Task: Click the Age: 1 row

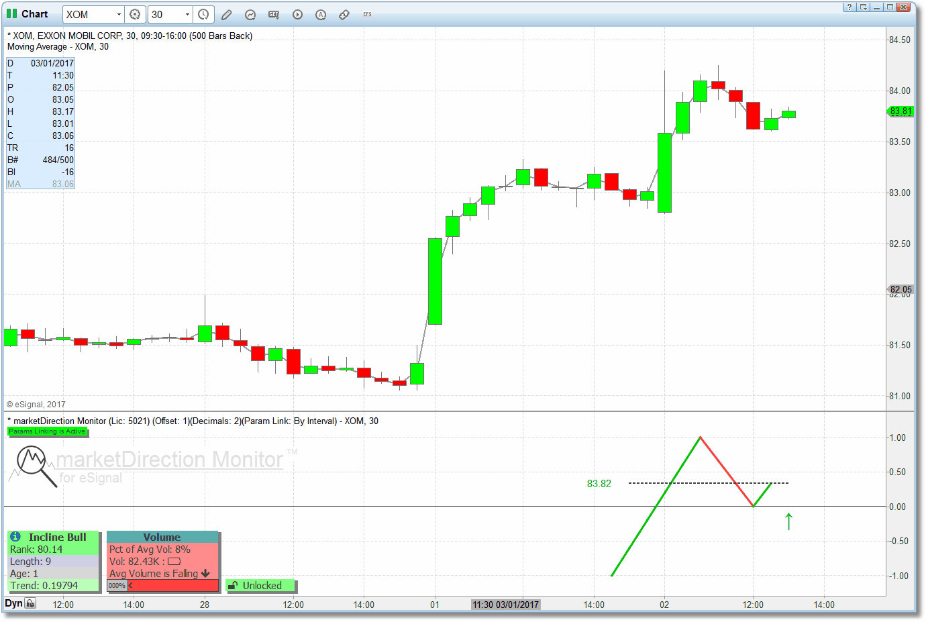Action: [53, 574]
